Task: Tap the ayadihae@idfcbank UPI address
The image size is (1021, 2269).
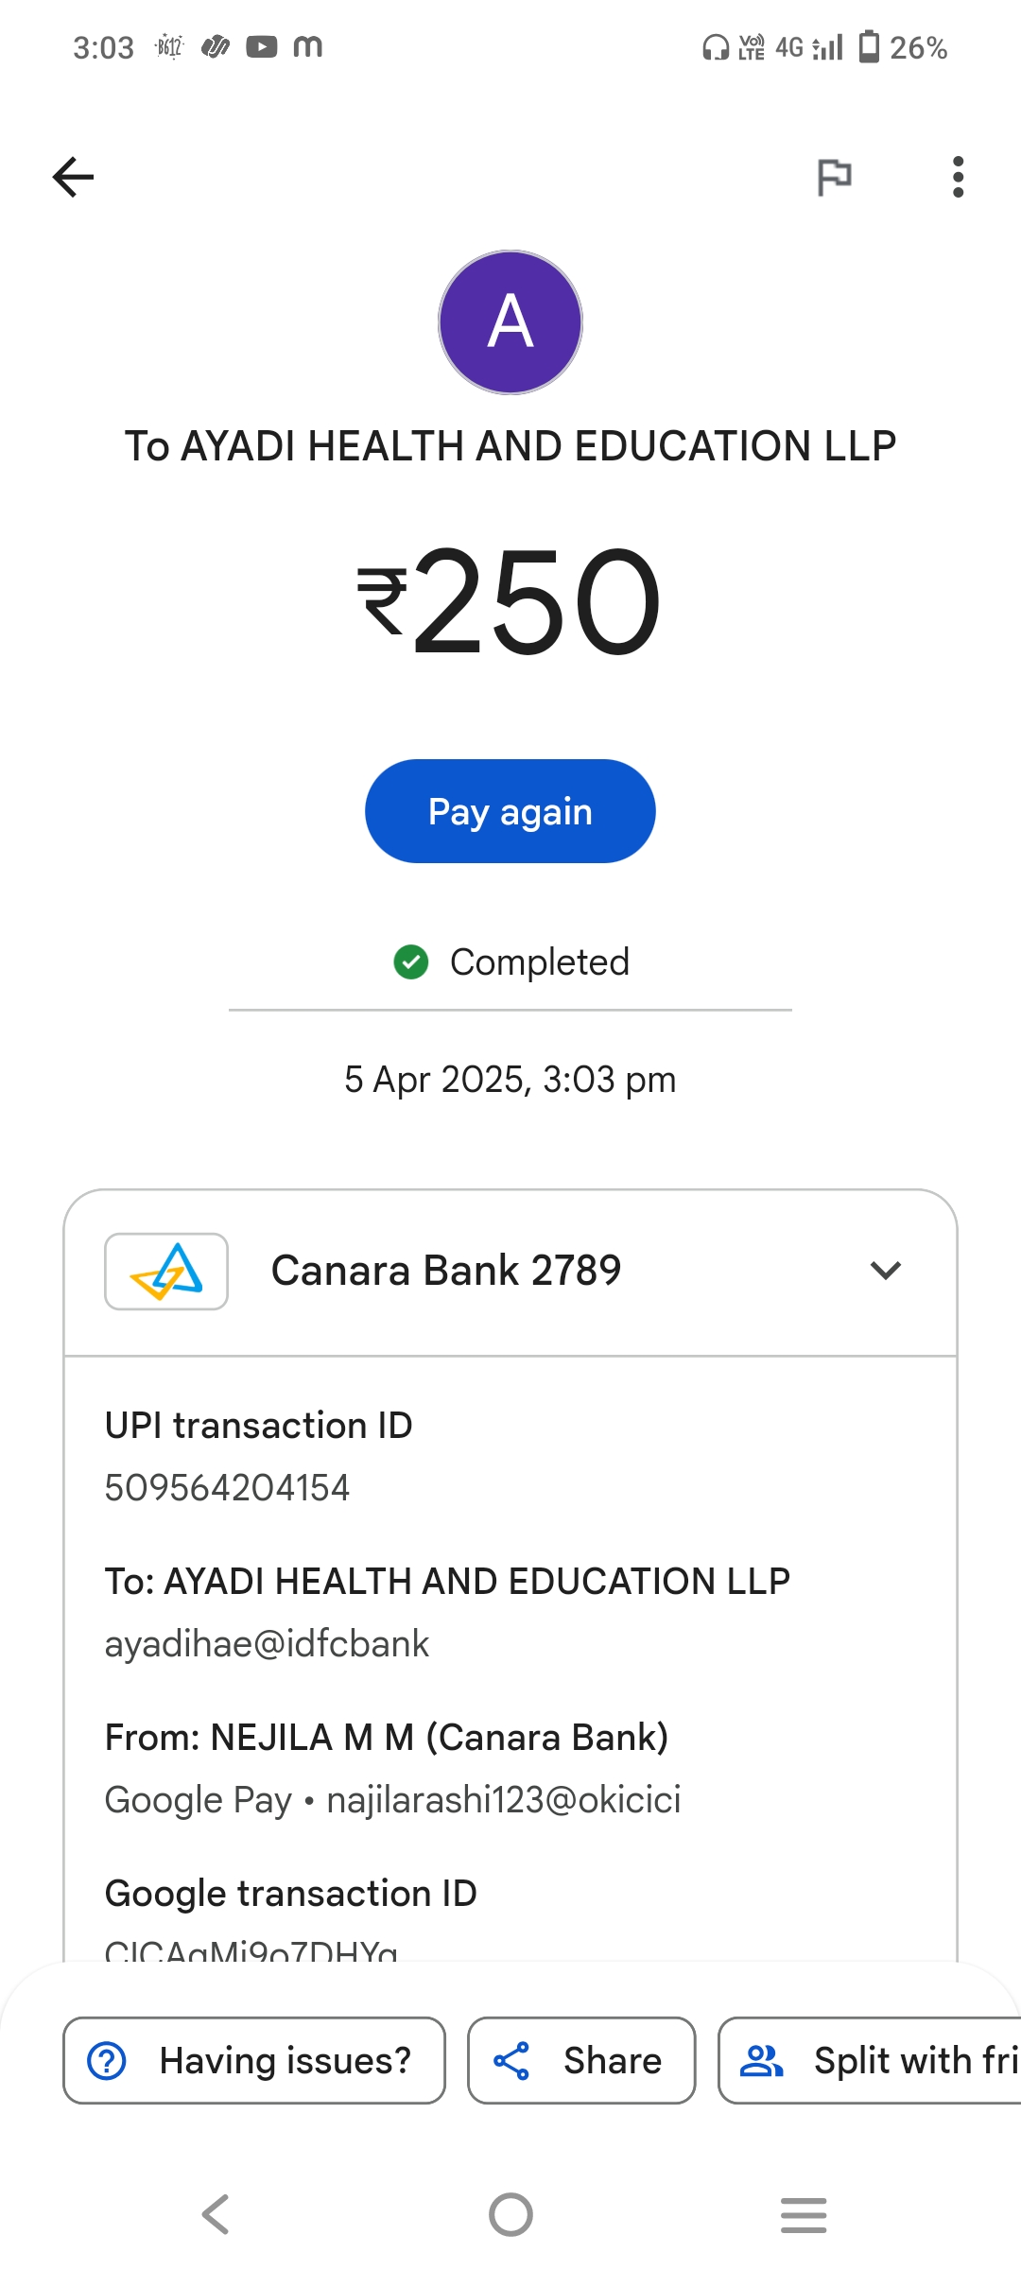Action: click(267, 1644)
